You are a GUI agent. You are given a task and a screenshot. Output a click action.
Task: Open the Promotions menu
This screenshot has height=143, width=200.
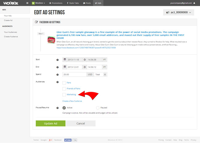click(56, 3)
